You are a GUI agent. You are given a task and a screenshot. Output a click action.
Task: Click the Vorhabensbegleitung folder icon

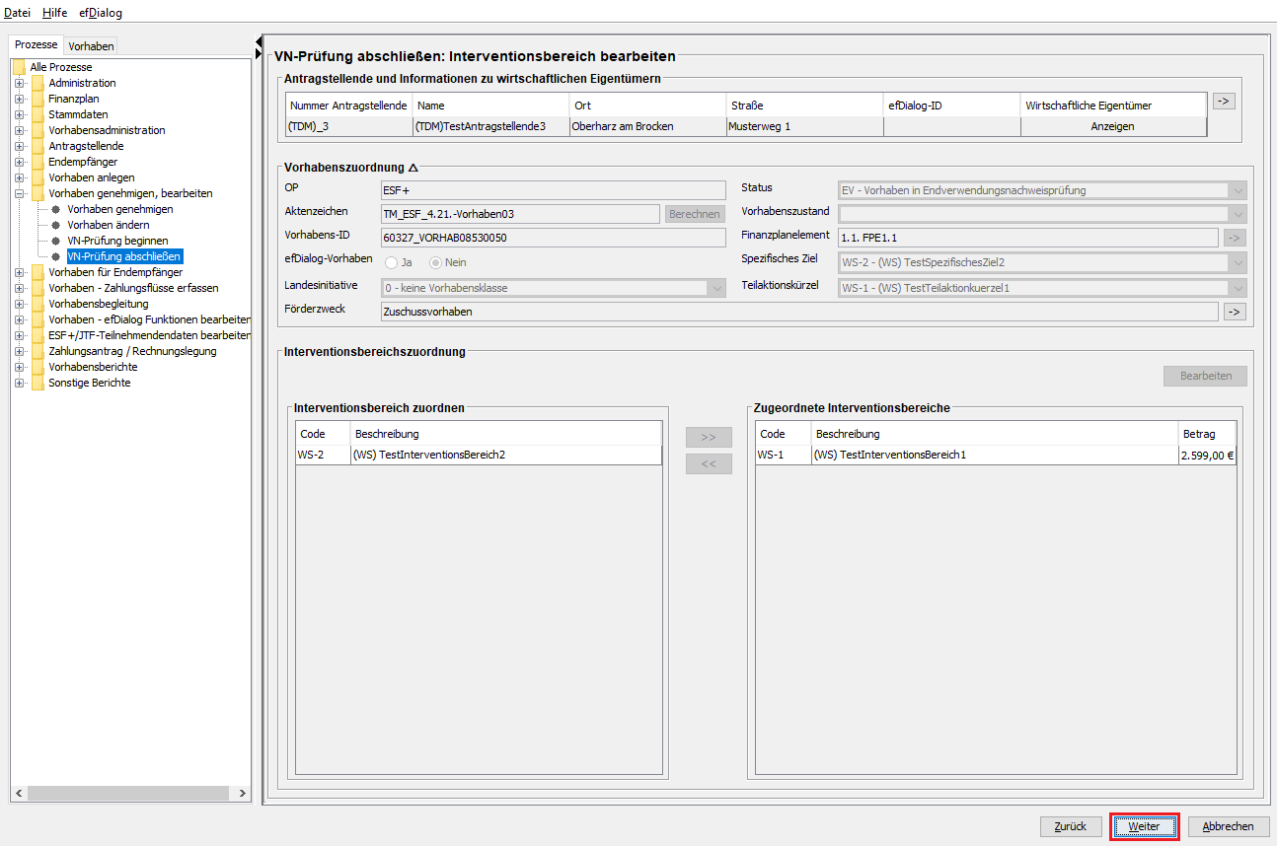pos(38,304)
